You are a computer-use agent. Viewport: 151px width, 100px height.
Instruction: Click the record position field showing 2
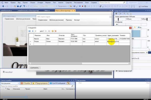pyautogui.click(x=37, y=31)
